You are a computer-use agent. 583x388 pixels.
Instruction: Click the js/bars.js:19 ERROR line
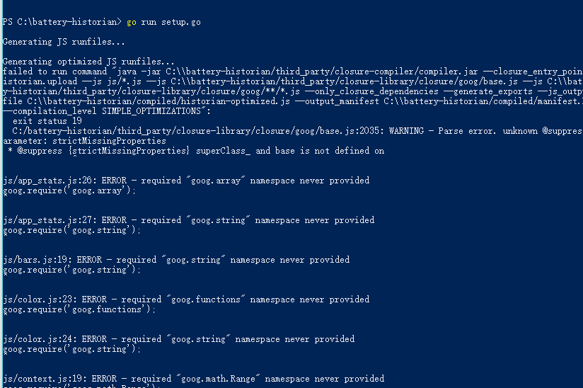[x=176, y=260]
